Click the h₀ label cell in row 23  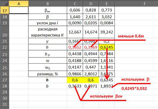point(48,54)
